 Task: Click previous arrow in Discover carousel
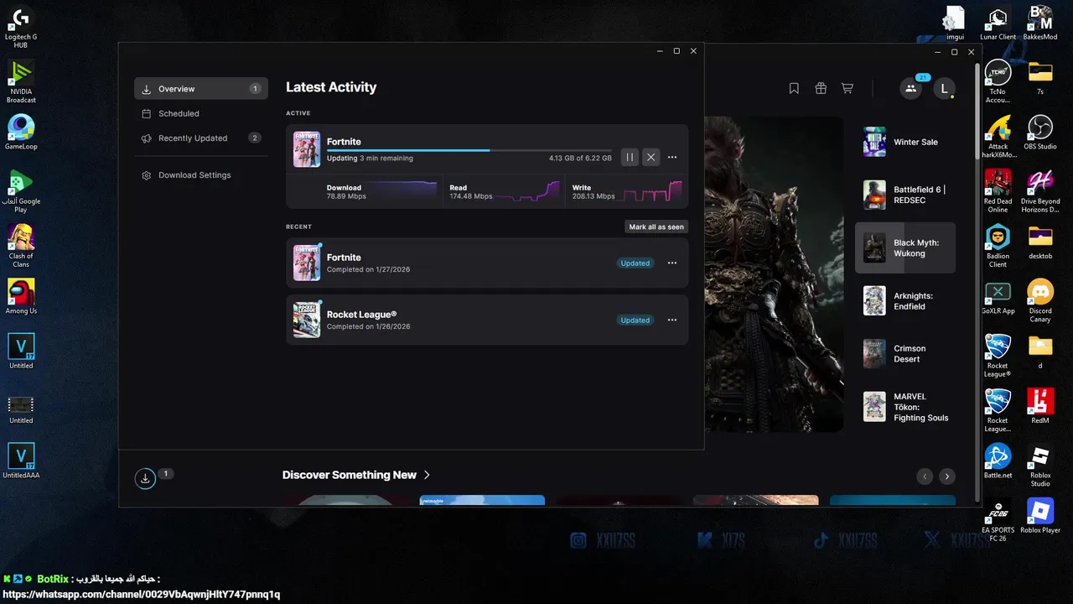tap(925, 476)
